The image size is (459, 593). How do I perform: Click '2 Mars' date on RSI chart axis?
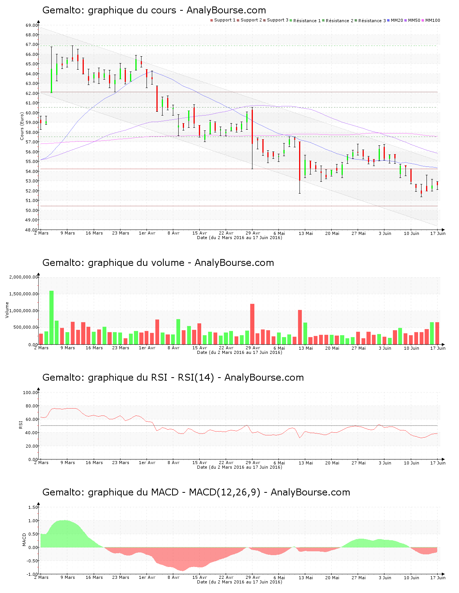coord(41,463)
